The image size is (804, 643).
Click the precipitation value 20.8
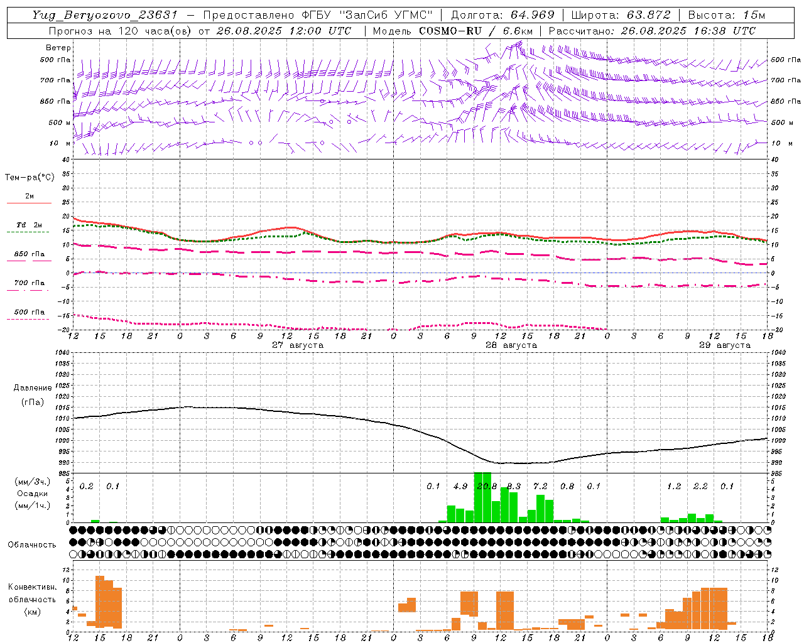[x=487, y=487]
